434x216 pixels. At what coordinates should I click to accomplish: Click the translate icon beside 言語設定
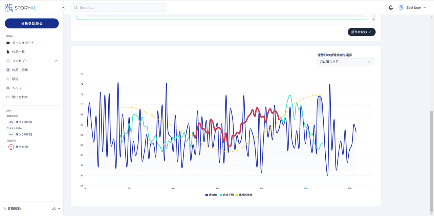[x=5, y=209]
